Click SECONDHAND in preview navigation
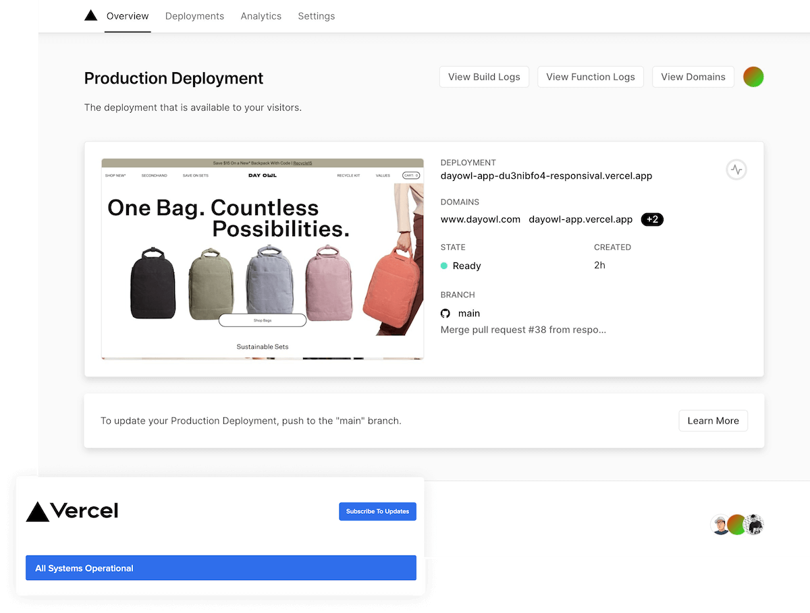810x613 pixels. (154, 175)
